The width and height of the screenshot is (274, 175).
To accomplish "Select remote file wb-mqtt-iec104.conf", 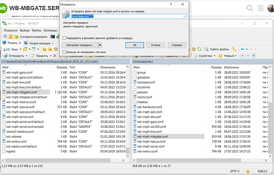I will pyautogui.click(x=152, y=127).
